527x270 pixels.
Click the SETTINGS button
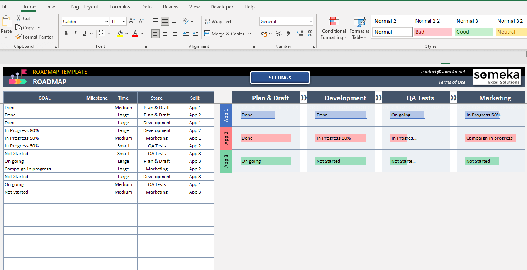click(280, 78)
